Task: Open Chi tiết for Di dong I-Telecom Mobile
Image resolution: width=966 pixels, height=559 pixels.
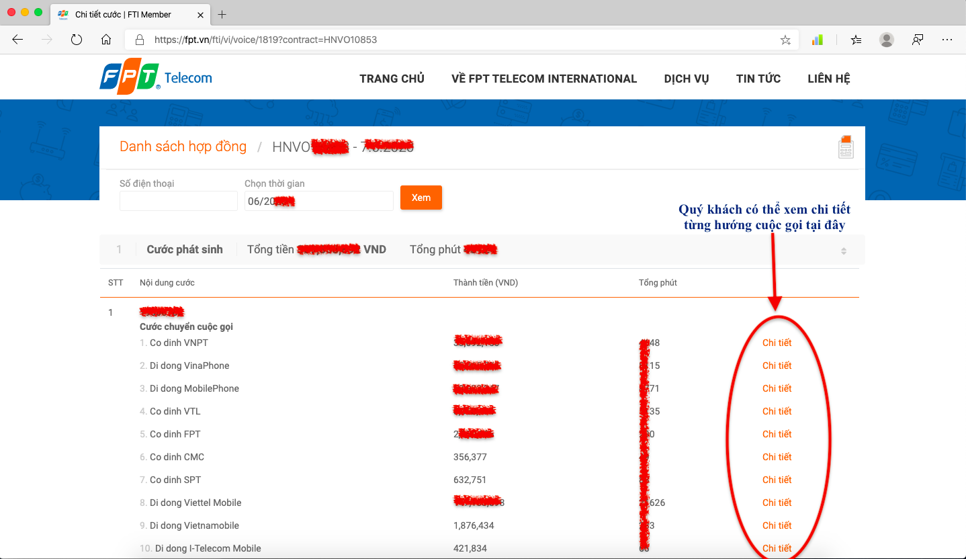Action: click(777, 548)
